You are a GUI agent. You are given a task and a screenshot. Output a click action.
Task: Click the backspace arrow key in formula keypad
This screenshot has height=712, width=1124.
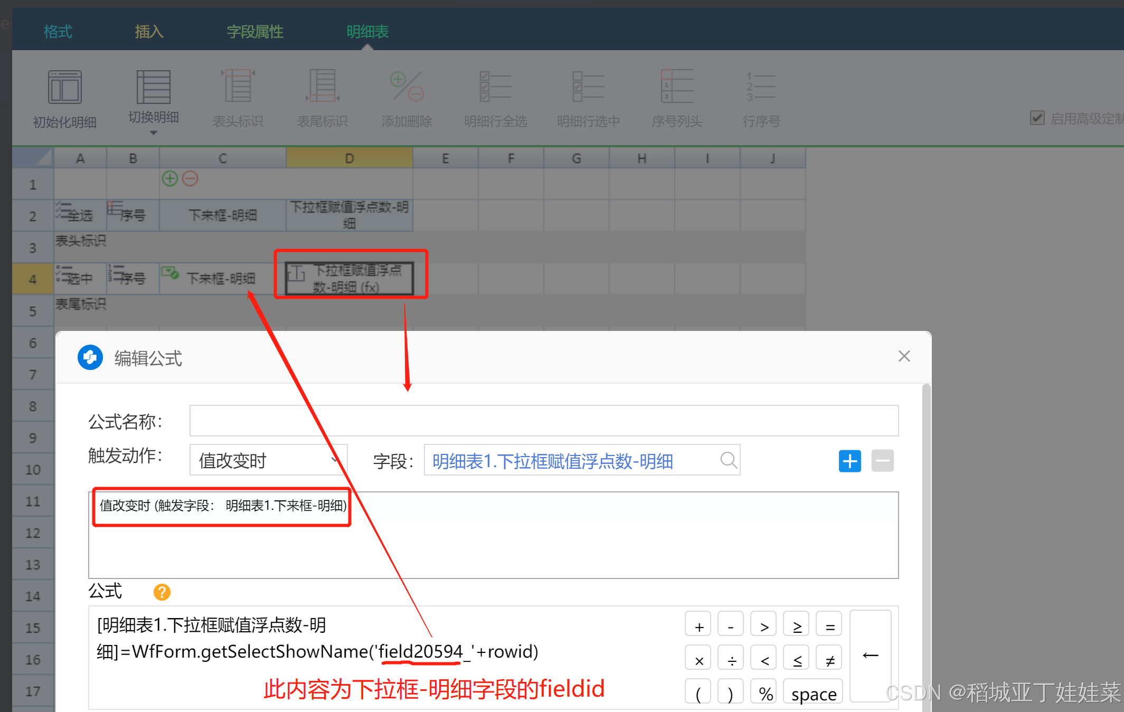[870, 656]
